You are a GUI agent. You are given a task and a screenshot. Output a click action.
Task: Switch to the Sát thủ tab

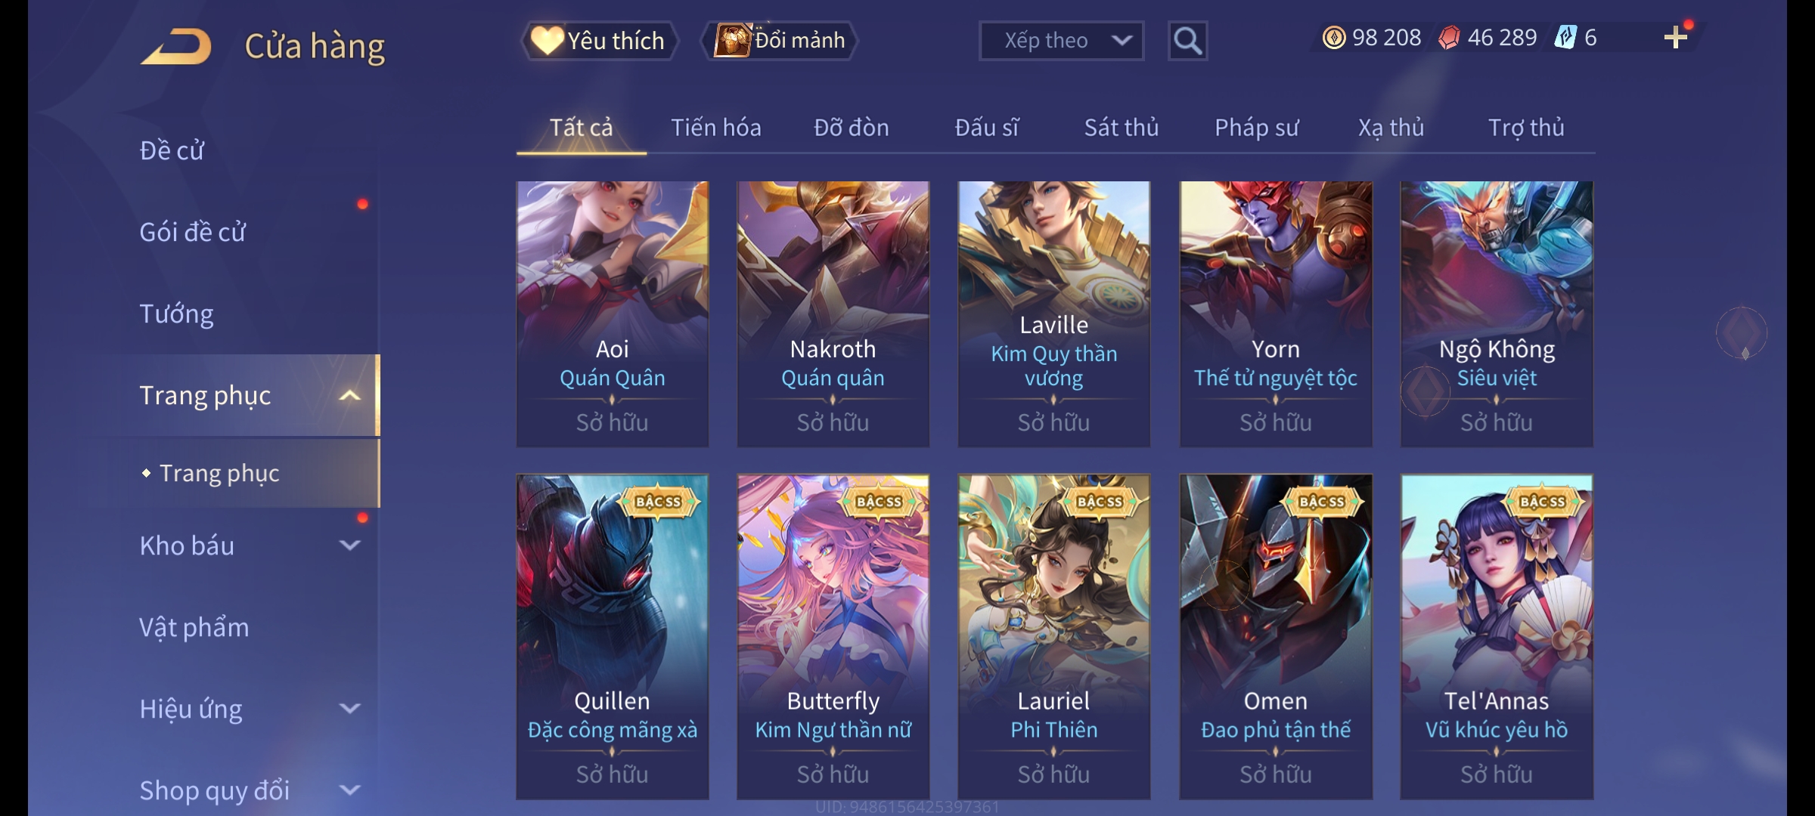[x=1122, y=128]
